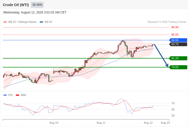Click the Aug 10 date axis label
Viewport: 188px width, 127px height.
coord(54,123)
